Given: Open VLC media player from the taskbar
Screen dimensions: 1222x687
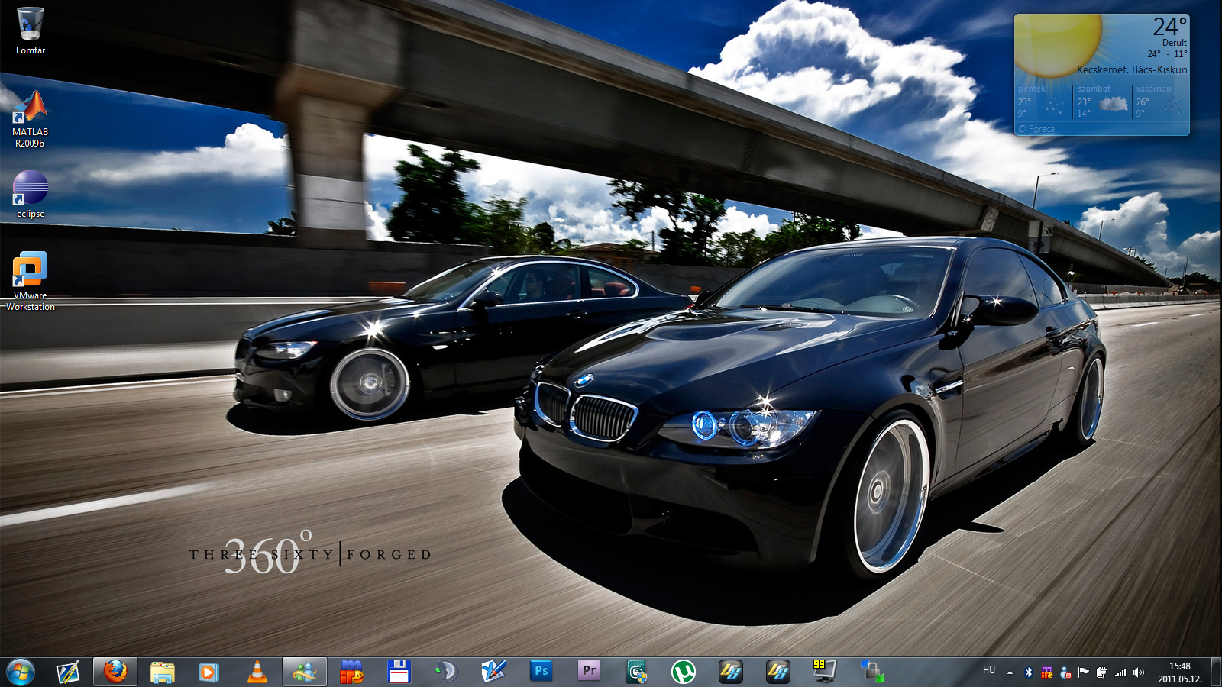Looking at the screenshot, I should pyautogui.click(x=257, y=672).
